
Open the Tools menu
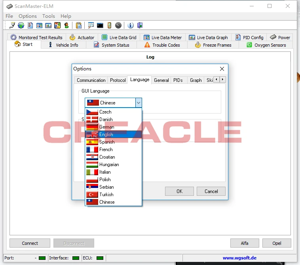49,16
